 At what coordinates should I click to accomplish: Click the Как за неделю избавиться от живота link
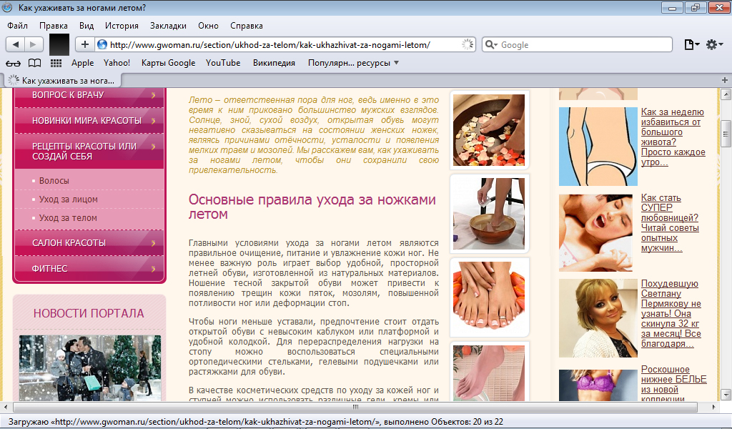click(673, 137)
